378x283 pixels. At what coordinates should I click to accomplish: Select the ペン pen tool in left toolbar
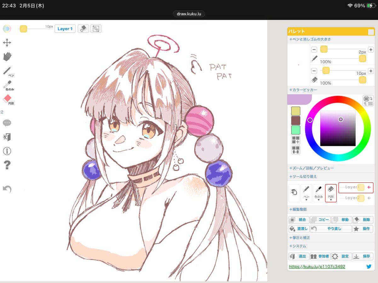tap(8, 71)
